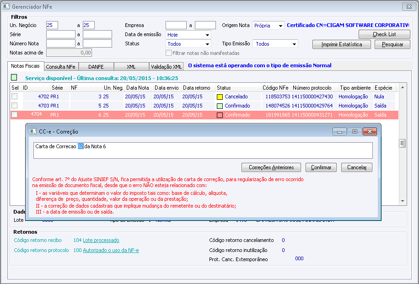Click the Número Nota start field

click(61, 43)
